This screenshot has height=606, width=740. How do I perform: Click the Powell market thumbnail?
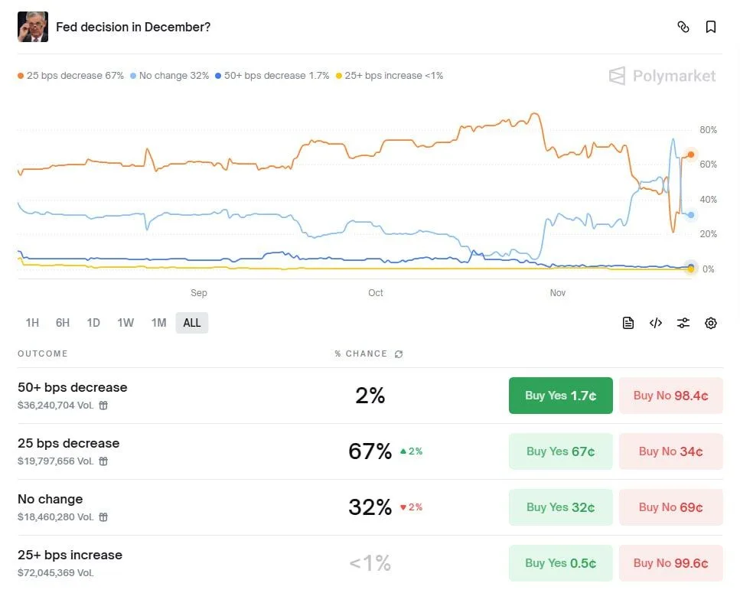coord(33,27)
